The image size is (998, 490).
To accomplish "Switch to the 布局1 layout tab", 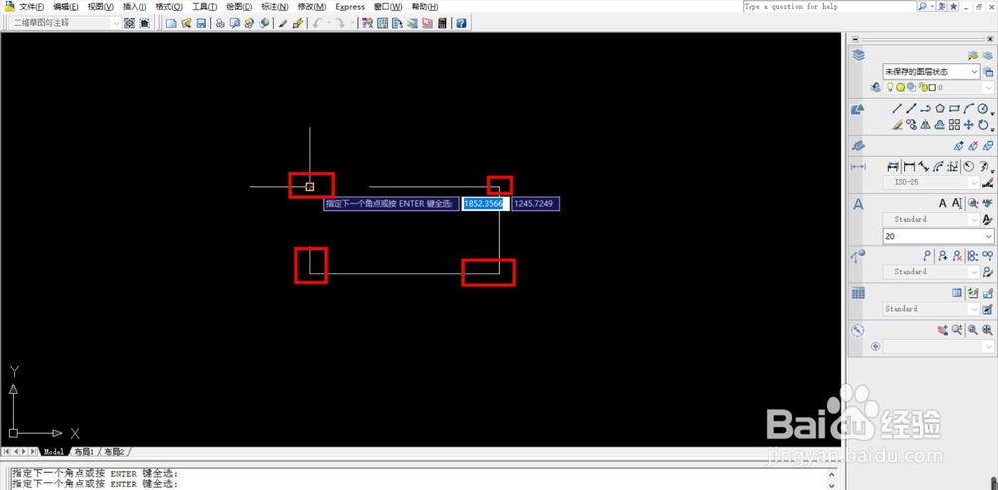I will pos(84,452).
